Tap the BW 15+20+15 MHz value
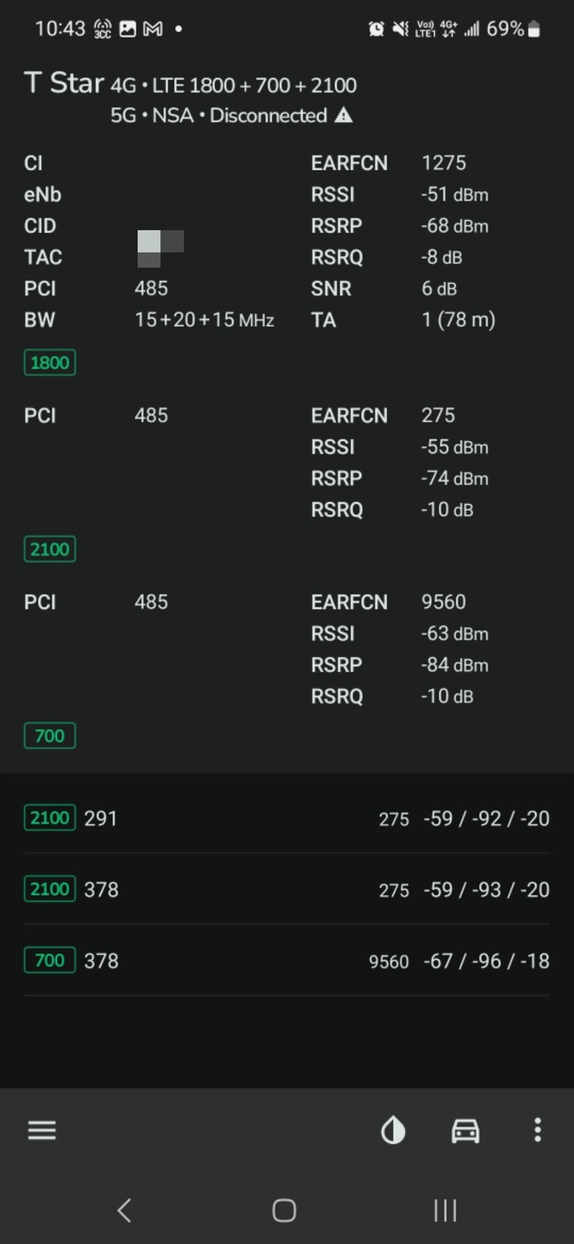 (204, 321)
